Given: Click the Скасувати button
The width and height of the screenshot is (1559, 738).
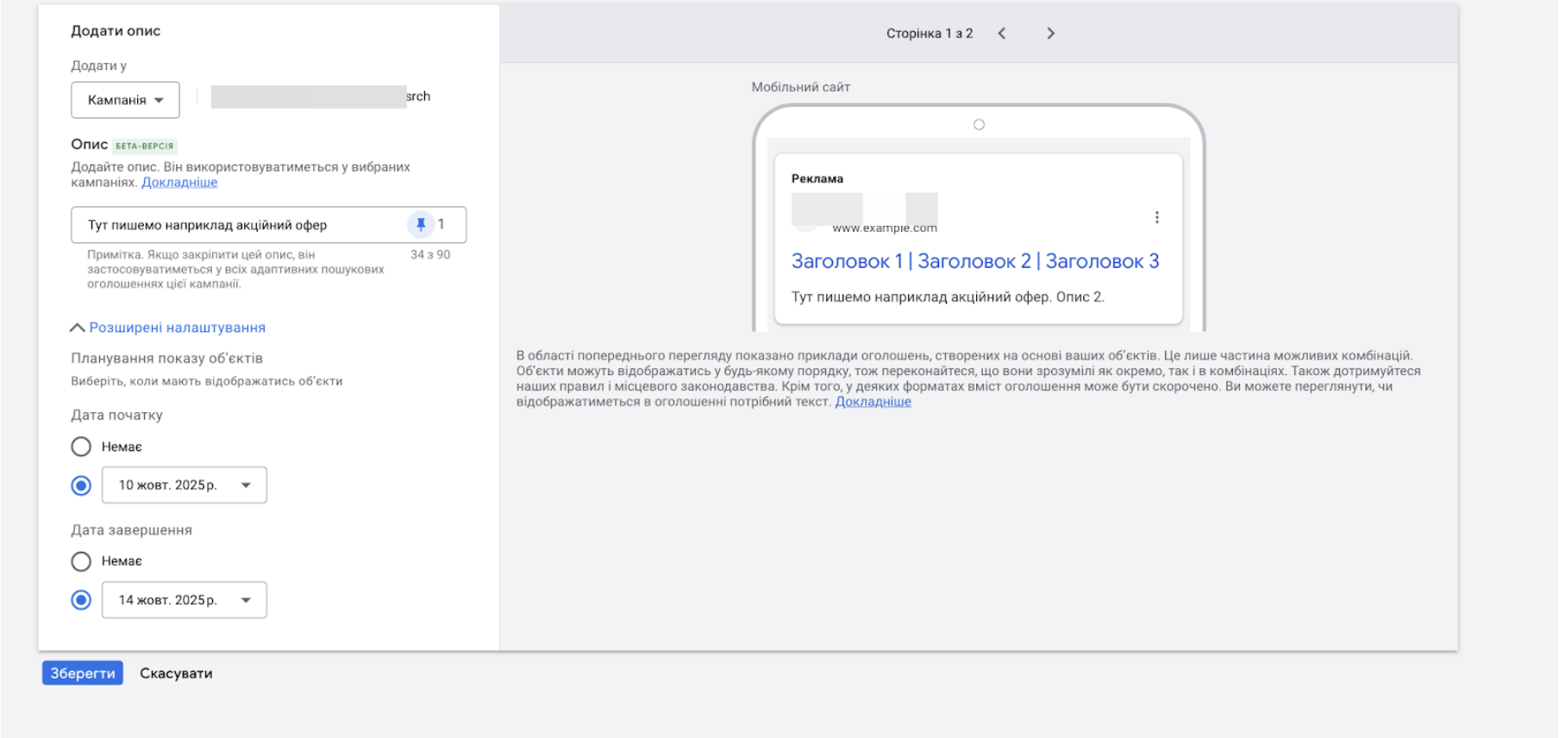Looking at the screenshot, I should tap(176, 673).
